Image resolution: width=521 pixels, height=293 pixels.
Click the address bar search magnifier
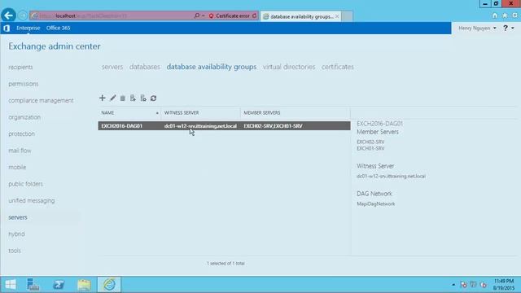[197, 15]
